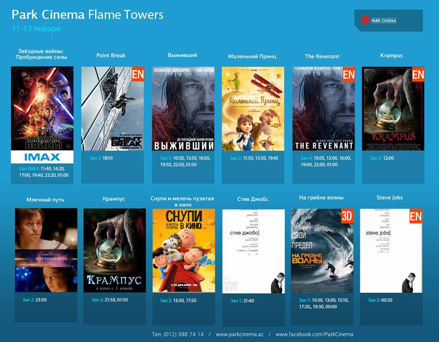Open the facebook.com/ParkCinema link
439x342 pixels.
(x=314, y=334)
